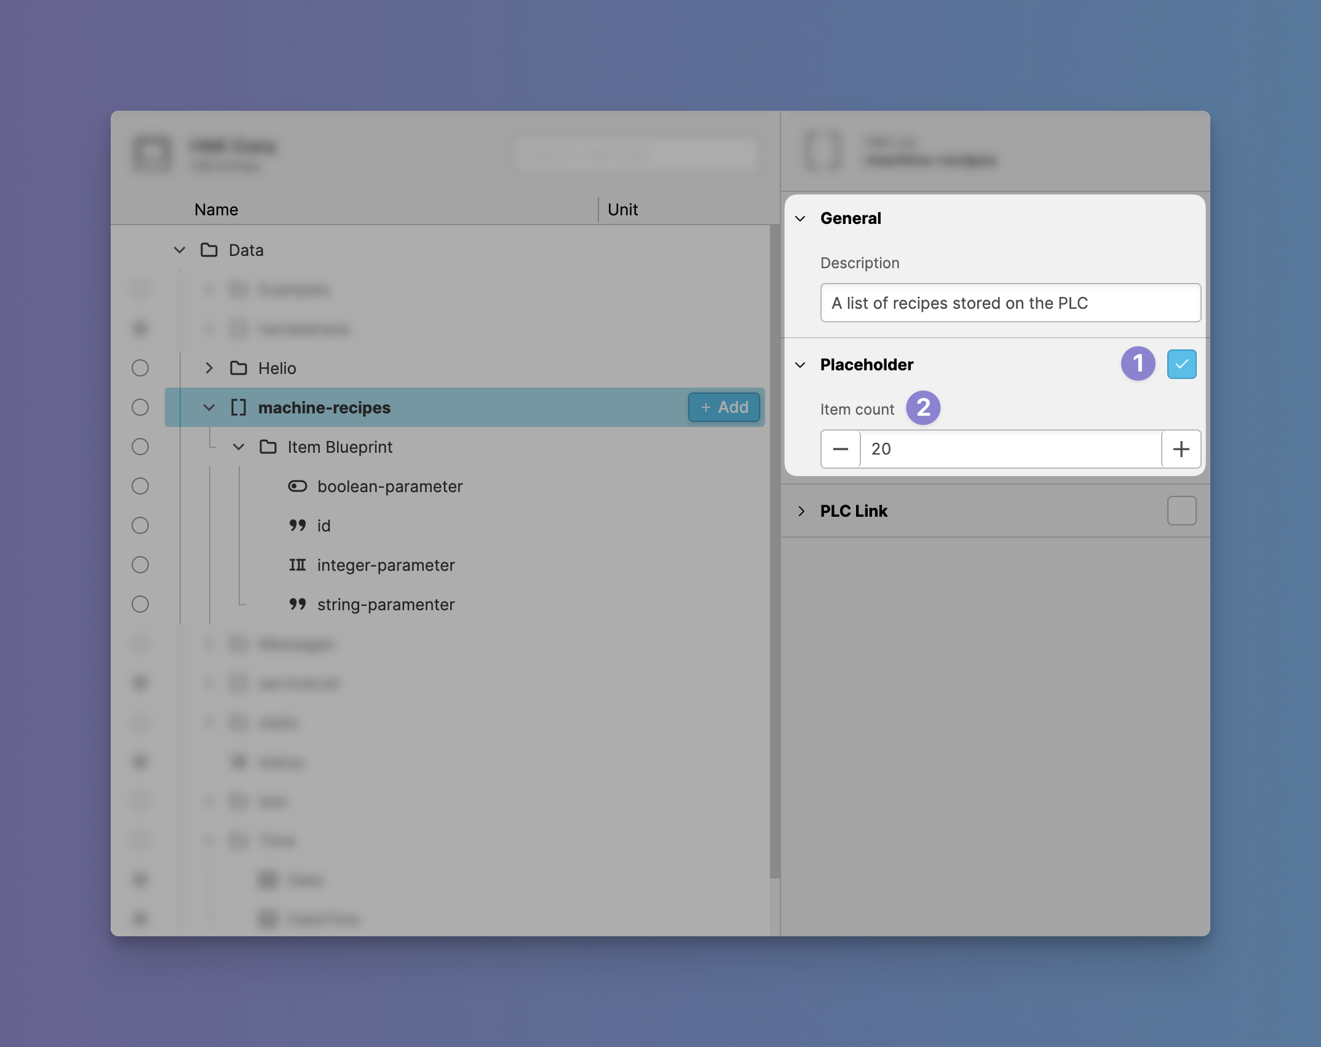Click the Name column header

click(x=216, y=210)
